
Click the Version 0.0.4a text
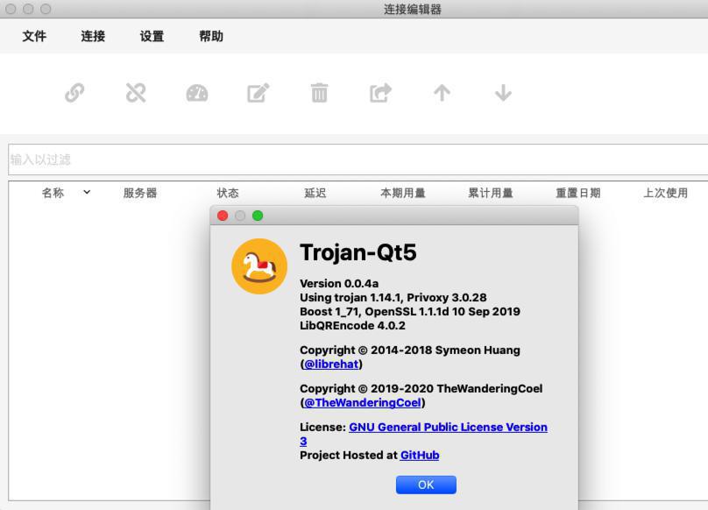click(x=339, y=283)
